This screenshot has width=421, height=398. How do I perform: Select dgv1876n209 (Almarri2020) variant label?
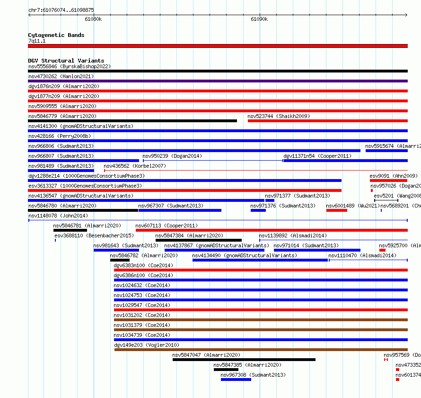[x=64, y=86]
